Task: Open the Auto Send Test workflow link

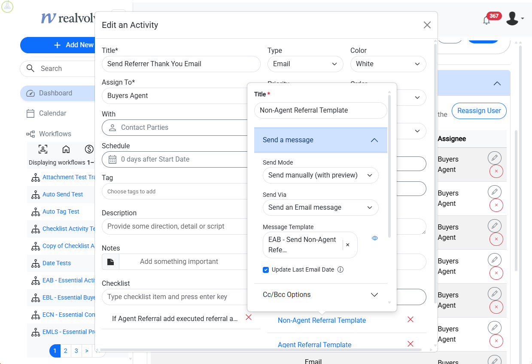Action: click(x=63, y=194)
